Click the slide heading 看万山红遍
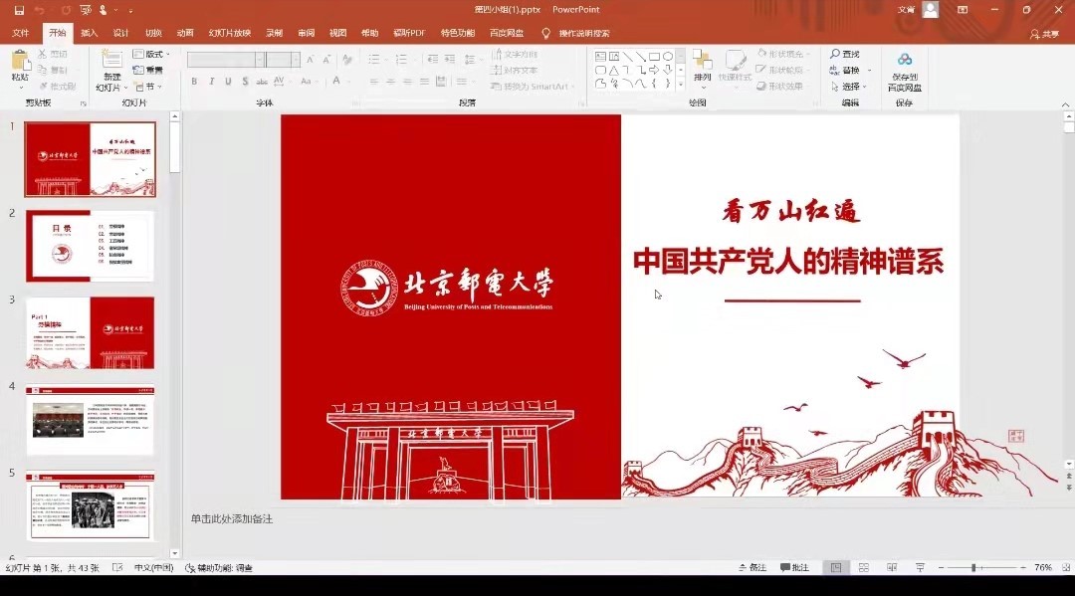This screenshot has width=1075, height=596. coord(790,211)
